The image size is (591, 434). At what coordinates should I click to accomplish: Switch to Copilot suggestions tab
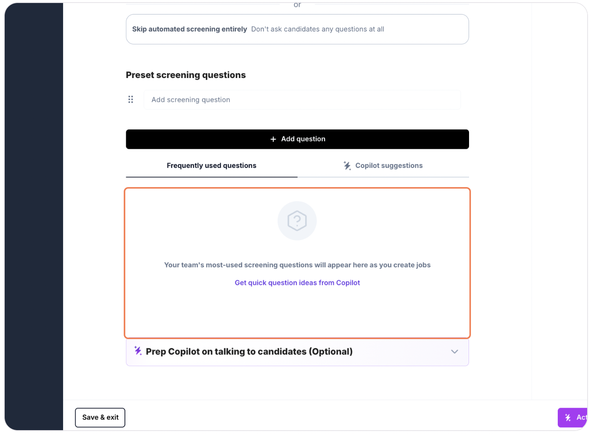[383, 166]
